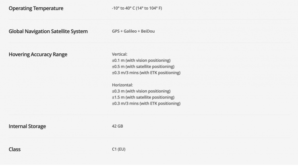Click the Class label

coord(14,149)
